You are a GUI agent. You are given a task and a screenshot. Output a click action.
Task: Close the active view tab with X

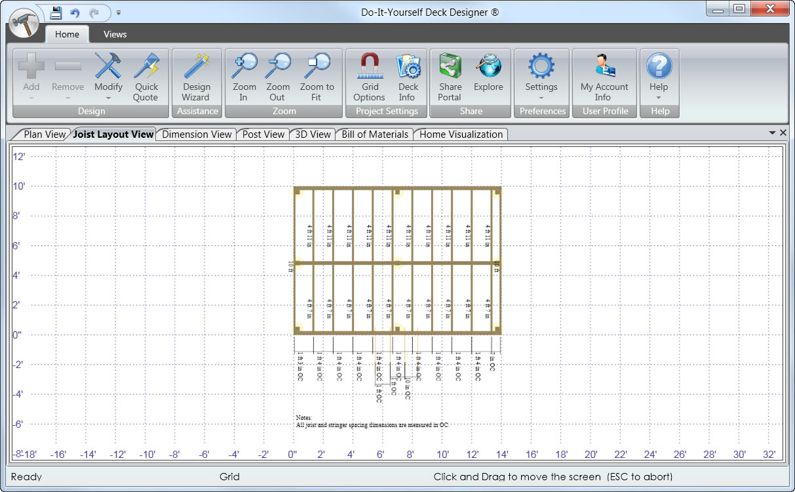[783, 133]
